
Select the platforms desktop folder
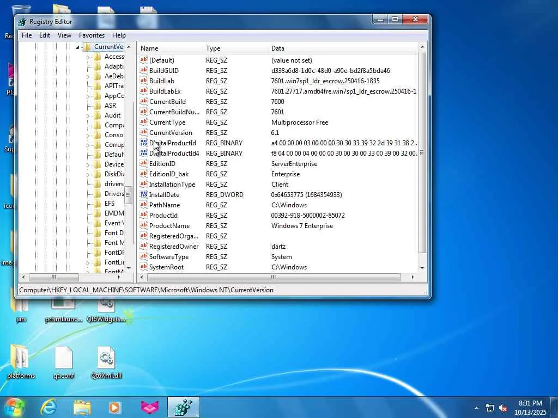(x=21, y=361)
